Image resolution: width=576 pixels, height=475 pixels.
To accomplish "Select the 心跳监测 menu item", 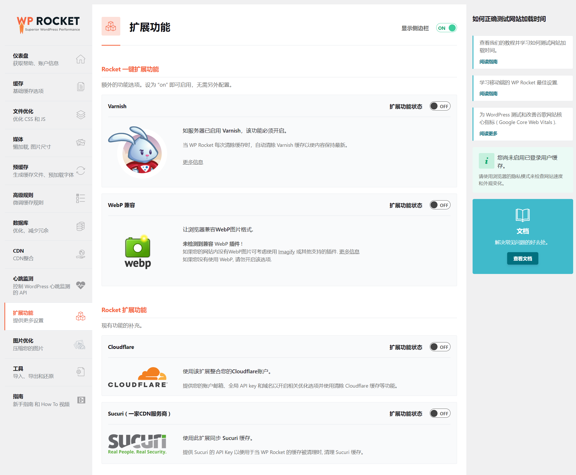I will pyautogui.click(x=49, y=285).
